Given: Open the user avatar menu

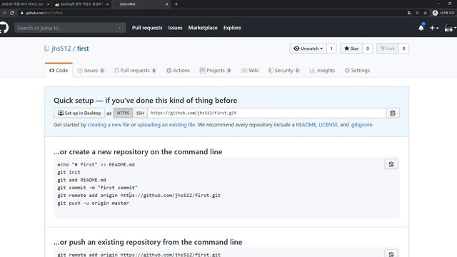Looking at the screenshot, I should click(450, 28).
